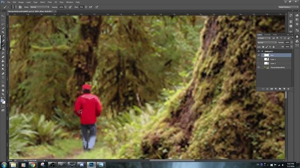Click the foreground color swatch
The height and width of the screenshot is (168, 300).
[x=2, y=101]
